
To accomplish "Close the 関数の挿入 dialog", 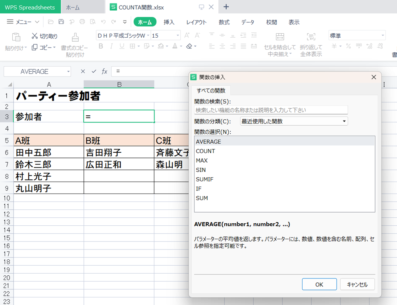I will pyautogui.click(x=374, y=77).
